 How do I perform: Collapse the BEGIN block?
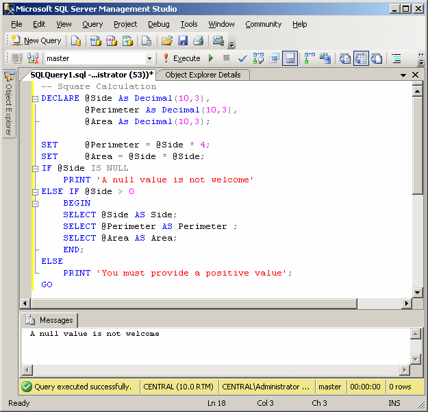pos(35,204)
